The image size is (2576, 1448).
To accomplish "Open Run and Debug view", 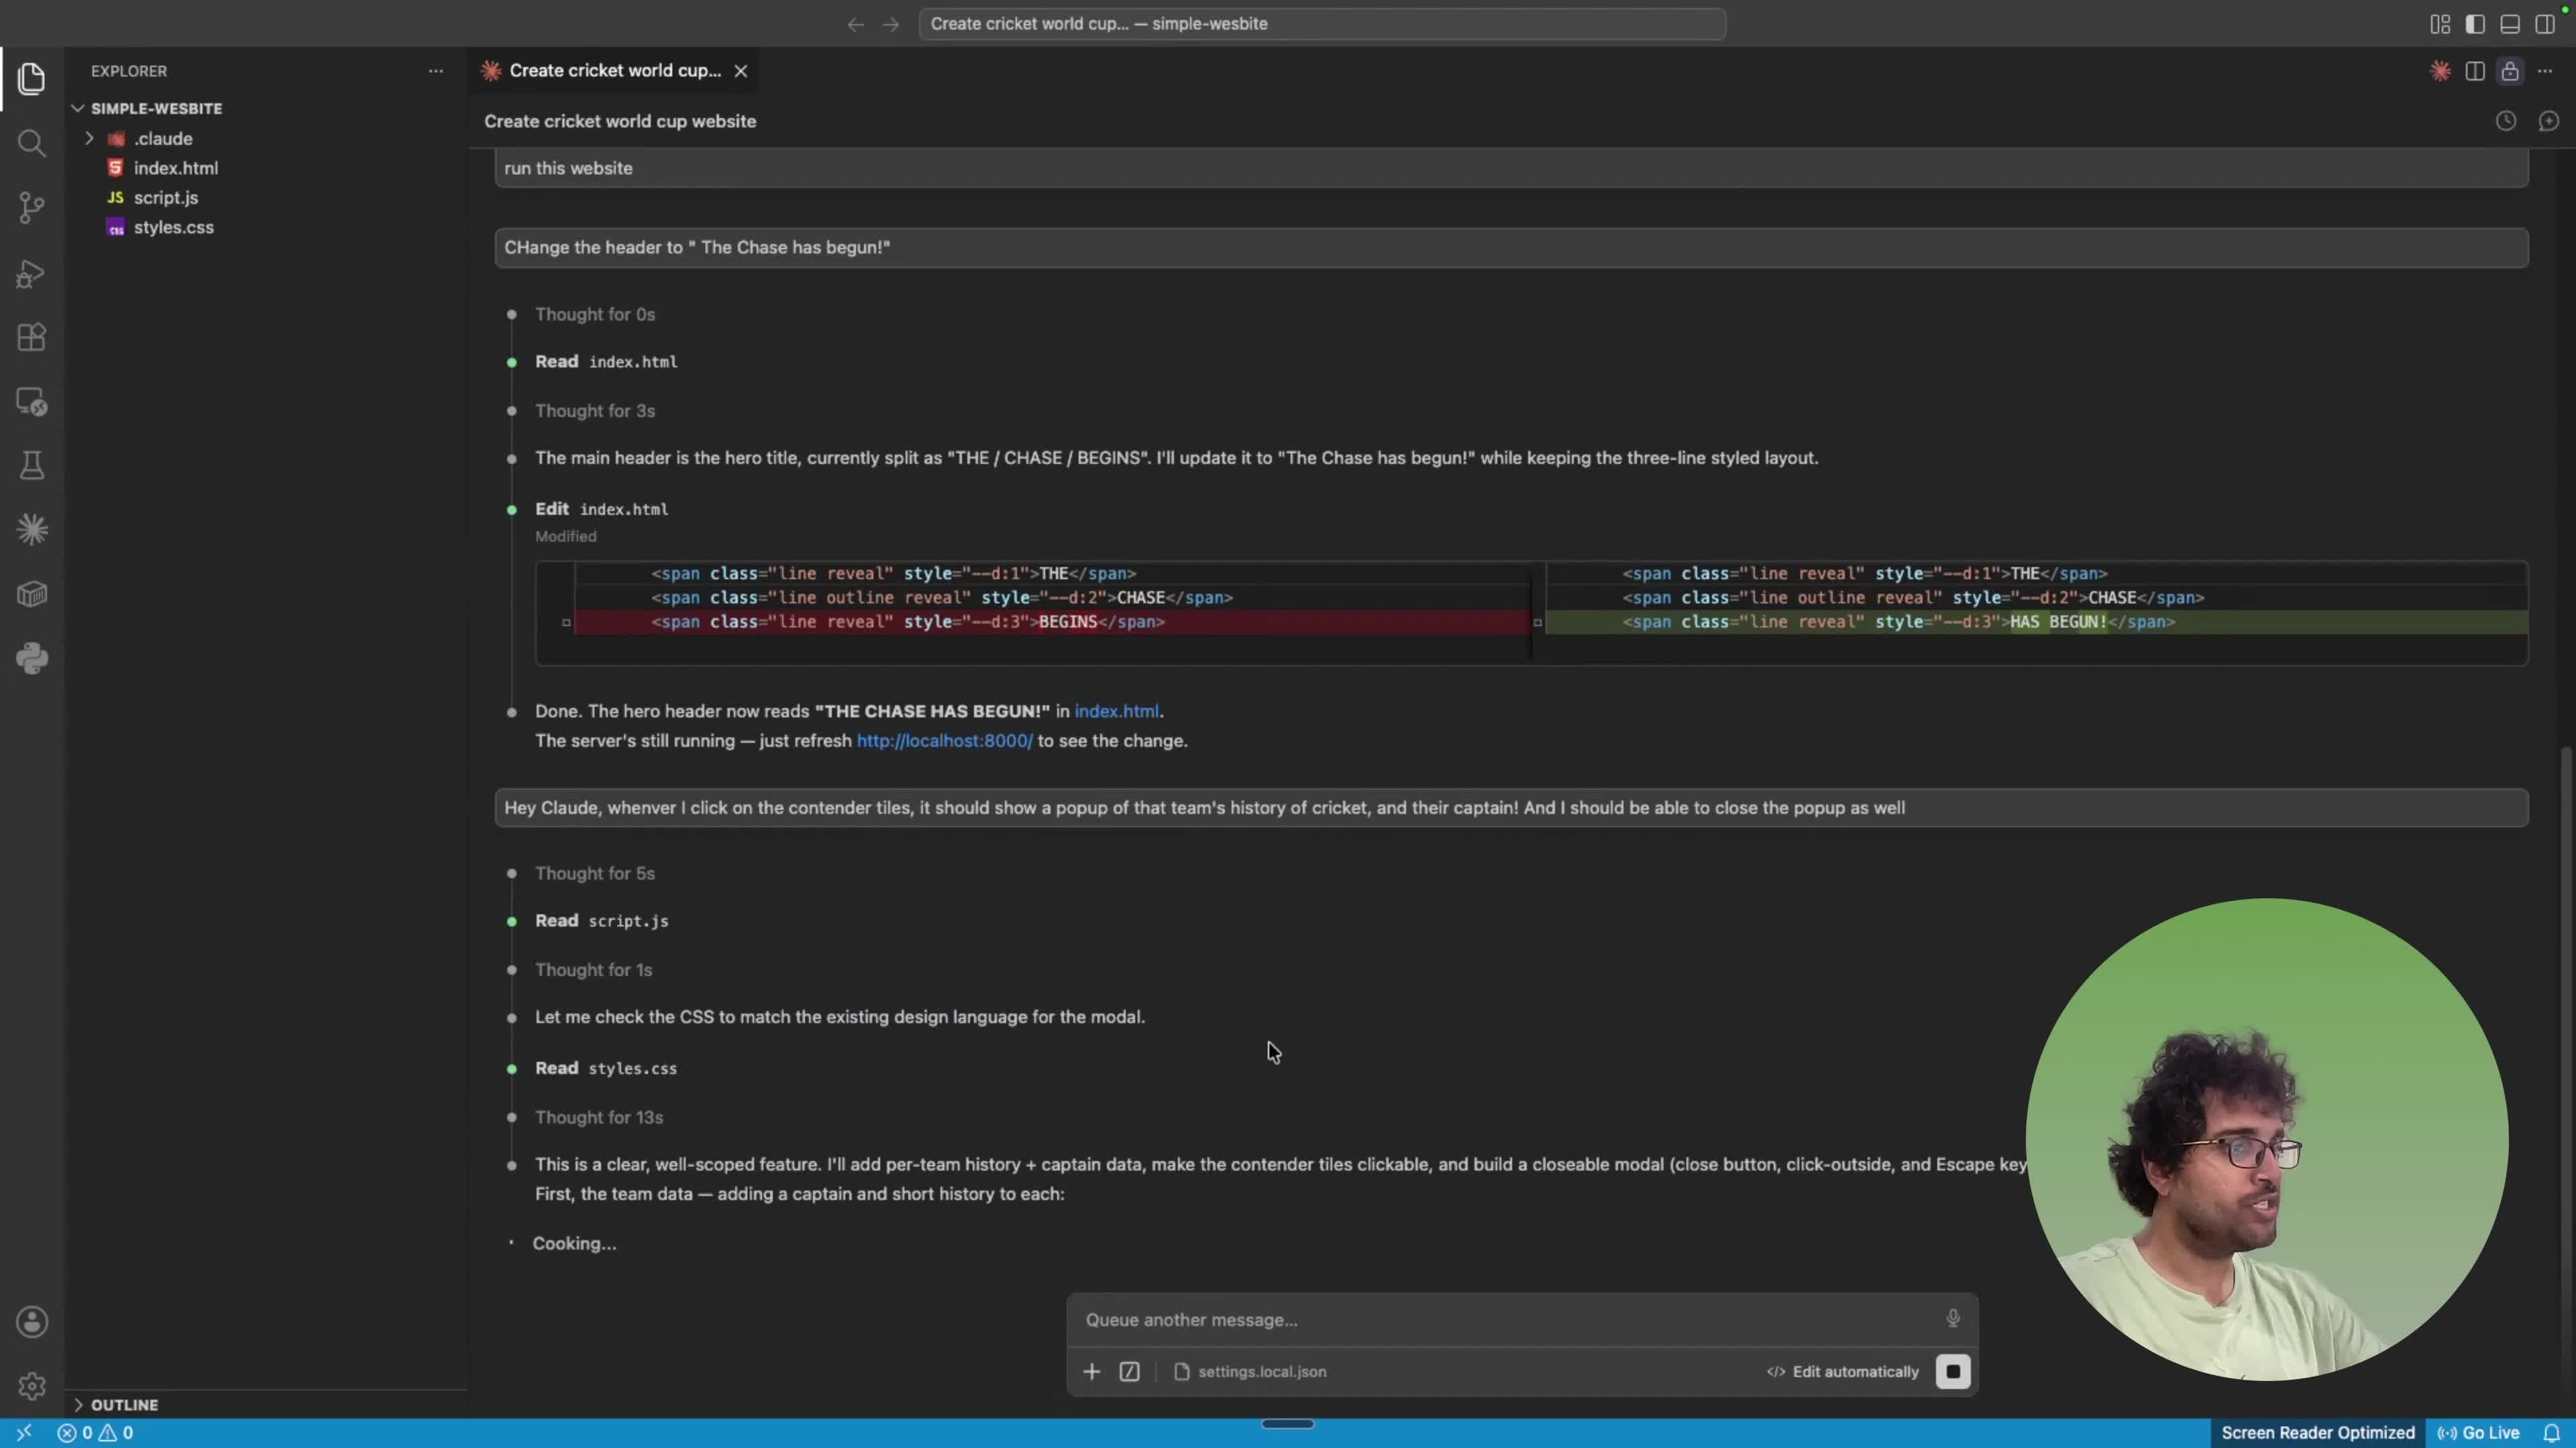I will 31,273.
